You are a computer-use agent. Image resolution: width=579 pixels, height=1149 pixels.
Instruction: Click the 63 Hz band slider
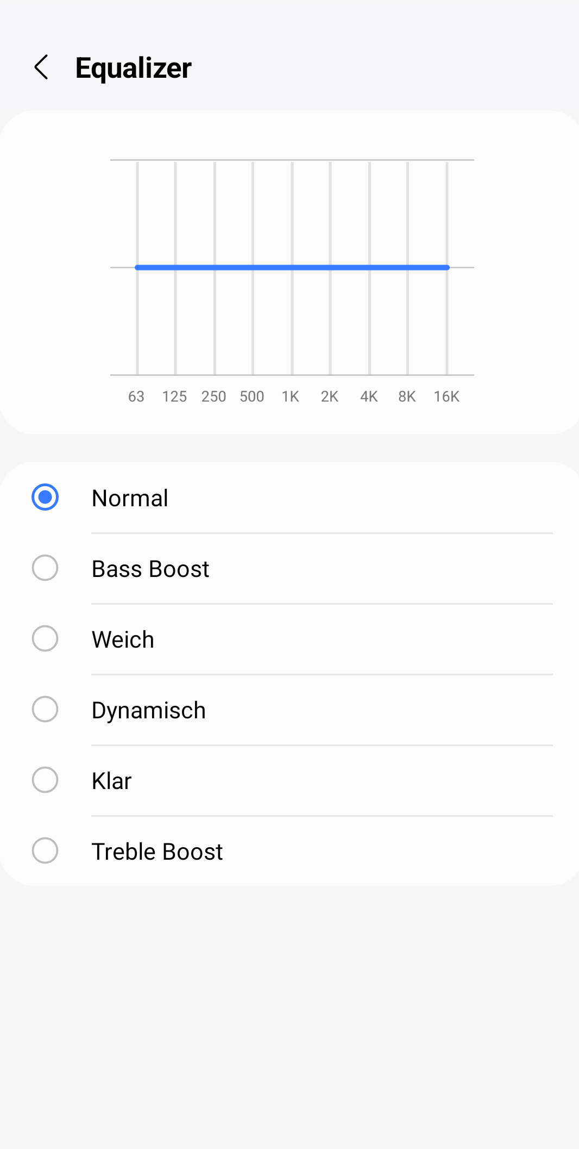(137, 268)
